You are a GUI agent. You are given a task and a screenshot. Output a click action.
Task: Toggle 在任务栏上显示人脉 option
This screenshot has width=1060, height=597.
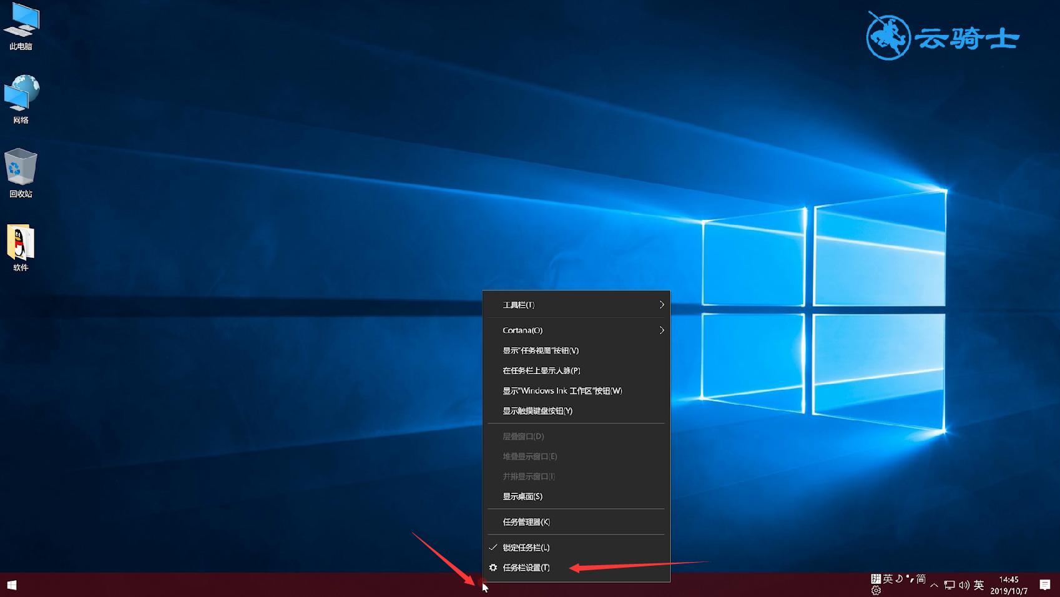click(541, 371)
